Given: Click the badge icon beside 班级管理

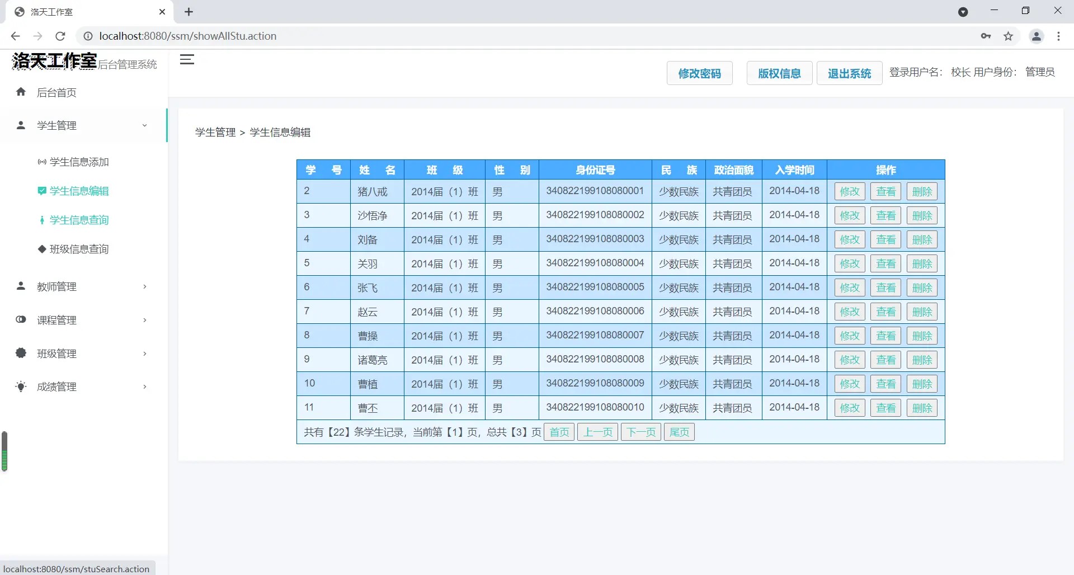Looking at the screenshot, I should [x=21, y=353].
